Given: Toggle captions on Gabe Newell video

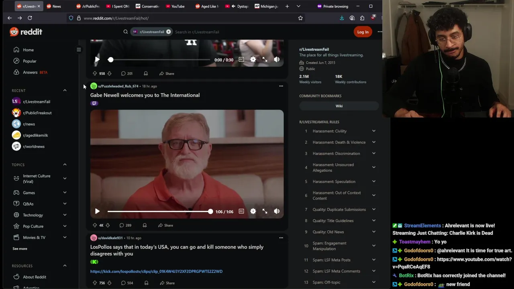Looking at the screenshot, I should [241, 211].
